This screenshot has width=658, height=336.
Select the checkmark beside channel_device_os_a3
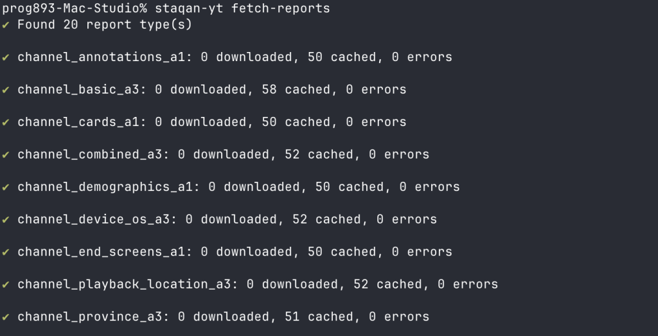6,220
